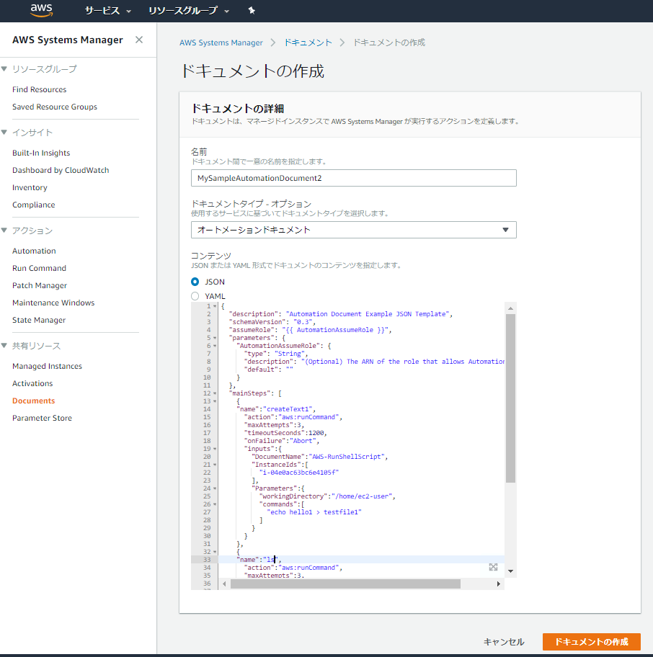Open Find Resources

pos(40,89)
